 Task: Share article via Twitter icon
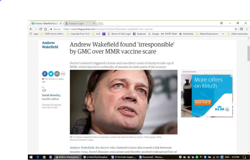(51, 74)
